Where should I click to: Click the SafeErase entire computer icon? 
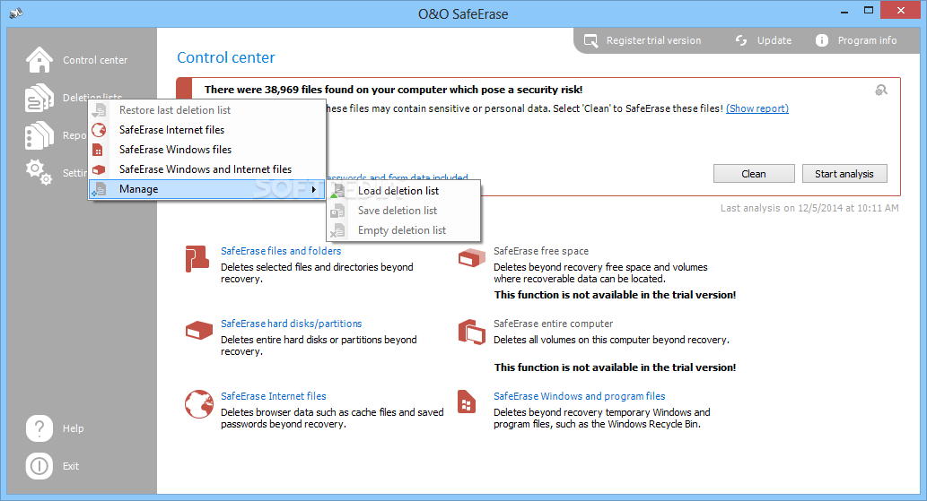point(472,332)
